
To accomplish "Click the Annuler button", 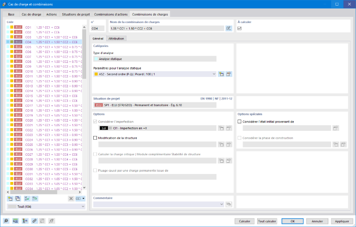I will [317, 221].
